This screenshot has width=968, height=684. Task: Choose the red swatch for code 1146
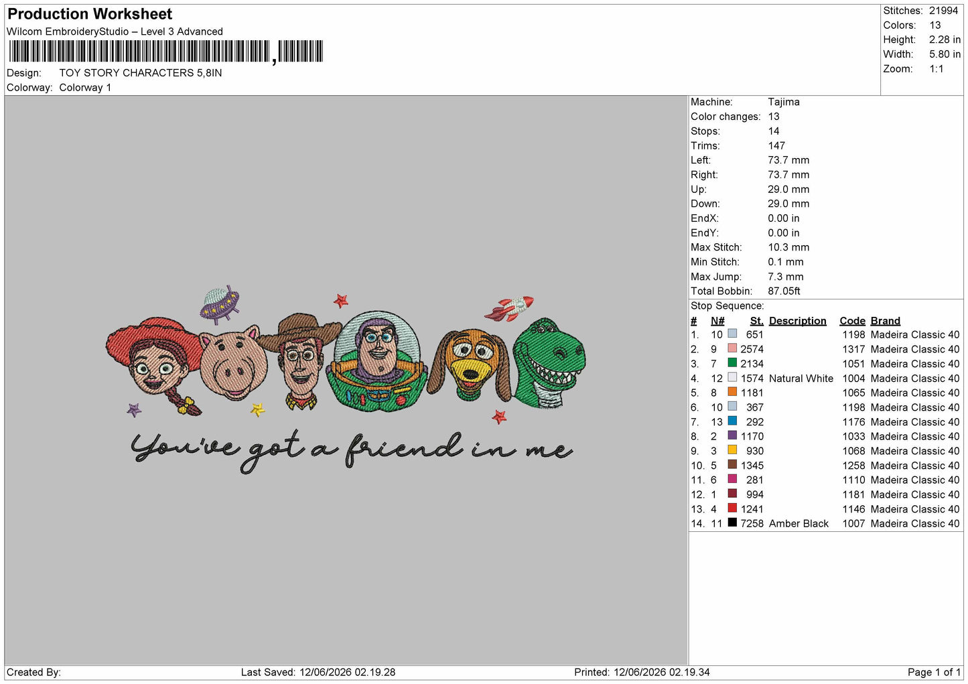[732, 508]
